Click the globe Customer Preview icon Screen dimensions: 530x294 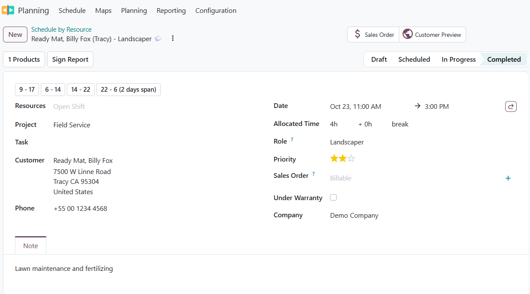407,34
